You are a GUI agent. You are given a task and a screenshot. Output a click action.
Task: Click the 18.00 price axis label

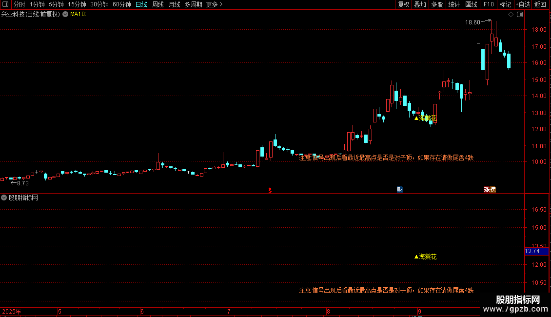pyautogui.click(x=539, y=30)
